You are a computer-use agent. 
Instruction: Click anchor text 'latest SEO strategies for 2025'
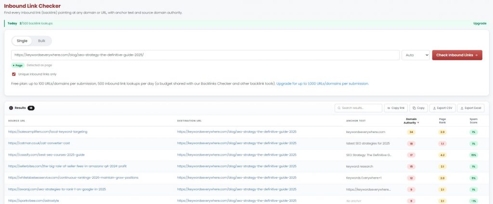click(x=368, y=143)
